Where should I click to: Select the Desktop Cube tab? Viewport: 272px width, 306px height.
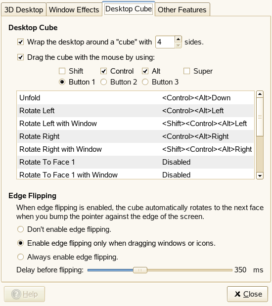tap(129, 9)
